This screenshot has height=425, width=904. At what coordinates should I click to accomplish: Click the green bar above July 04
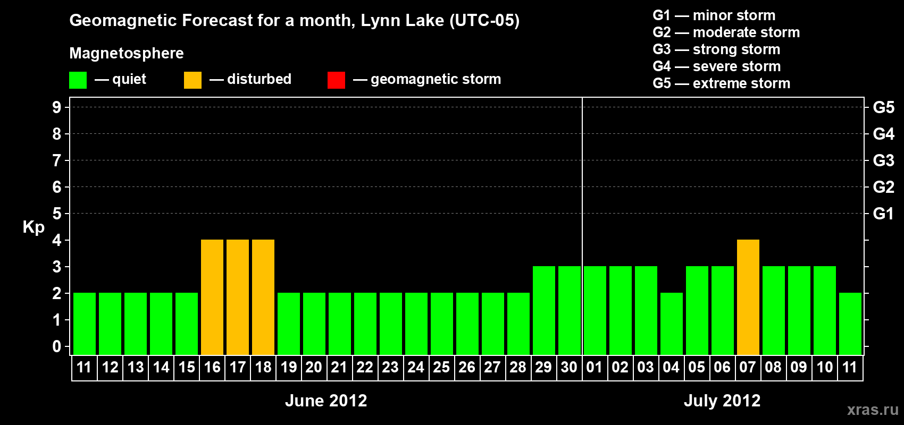coord(672,324)
